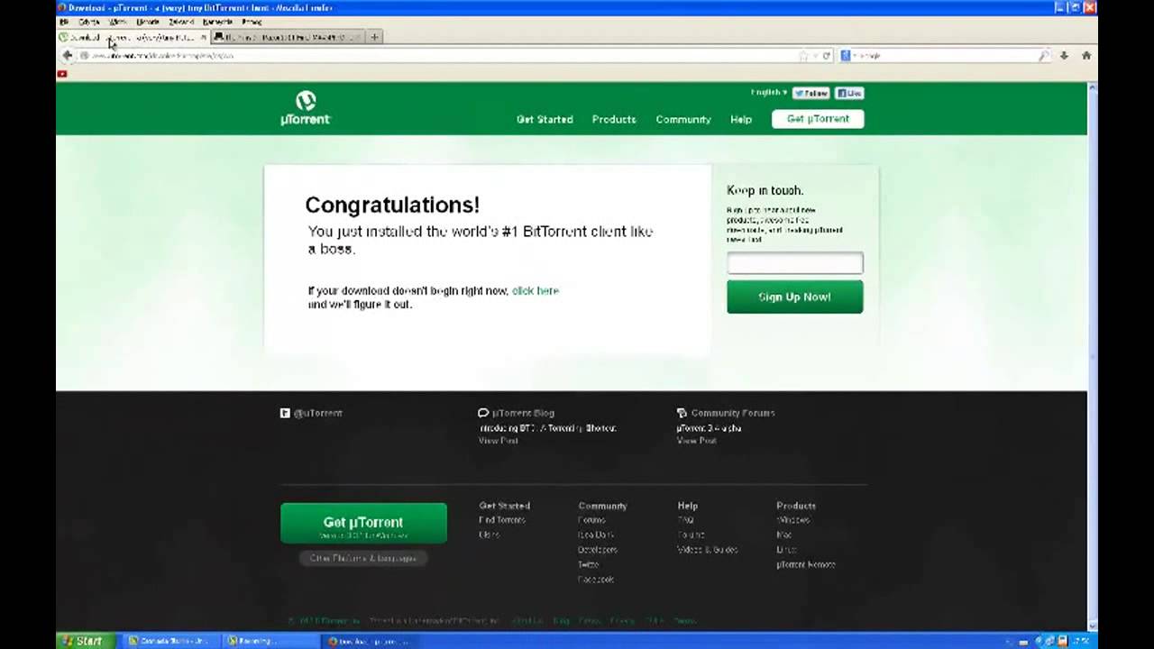Open Community in site navigation

click(683, 119)
